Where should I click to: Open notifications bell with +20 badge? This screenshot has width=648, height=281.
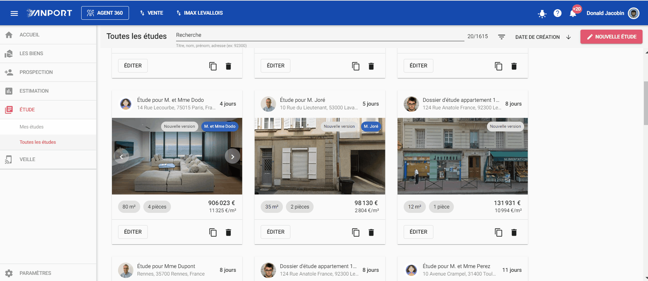point(573,13)
